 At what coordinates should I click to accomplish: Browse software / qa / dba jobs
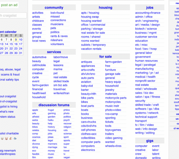[147, 109]
